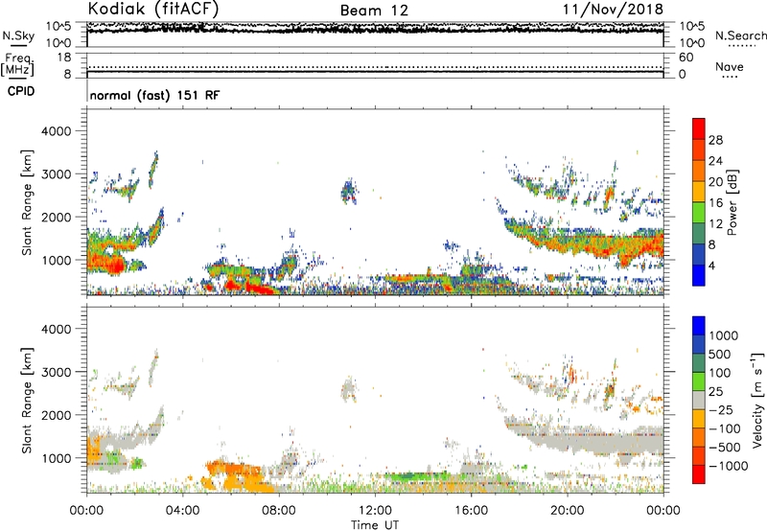
Task: Select the 'N.Sky' legend label
Action: tap(18, 35)
